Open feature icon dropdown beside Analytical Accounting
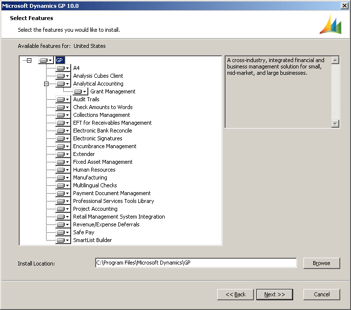The width and height of the screenshot is (351, 310). pyautogui.click(x=63, y=84)
